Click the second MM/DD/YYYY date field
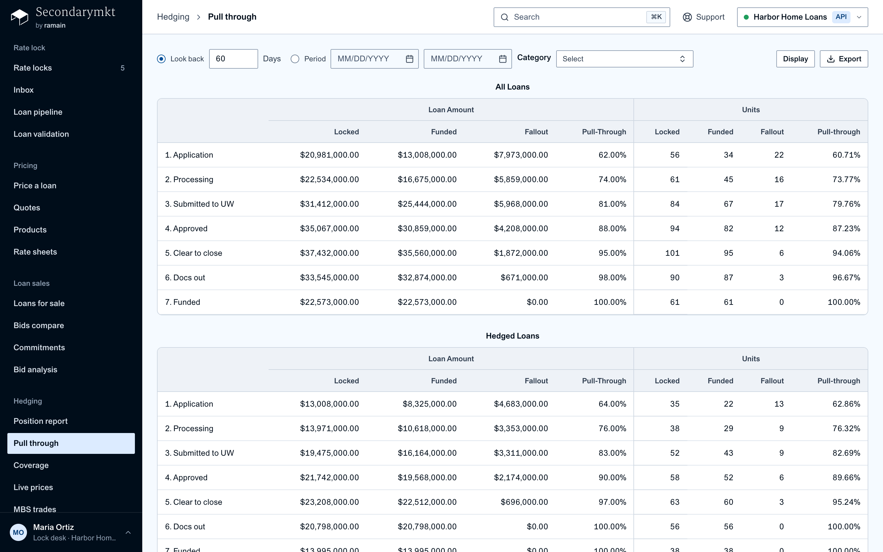Image resolution: width=883 pixels, height=552 pixels. (x=467, y=59)
